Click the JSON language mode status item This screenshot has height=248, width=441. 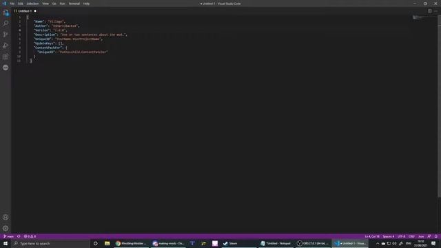(x=421, y=236)
